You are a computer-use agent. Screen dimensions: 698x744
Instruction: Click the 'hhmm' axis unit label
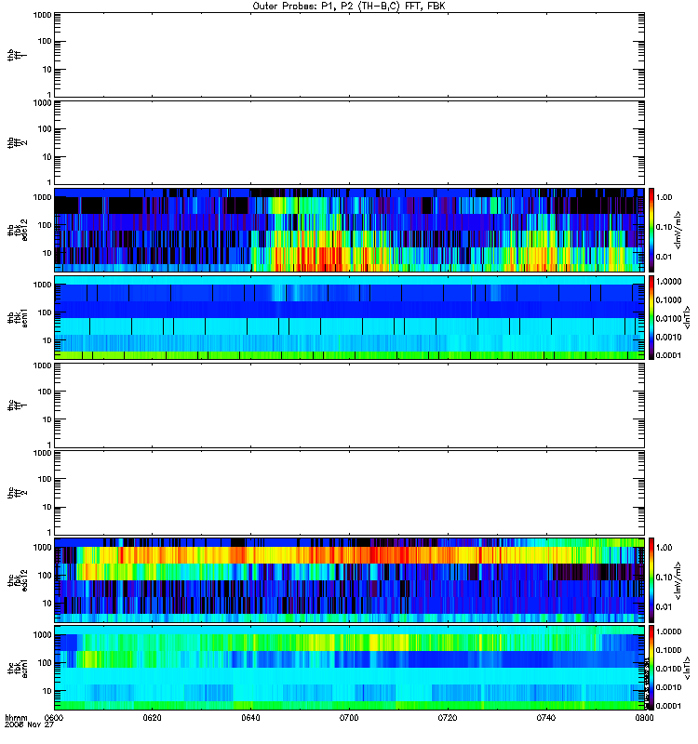[16, 717]
